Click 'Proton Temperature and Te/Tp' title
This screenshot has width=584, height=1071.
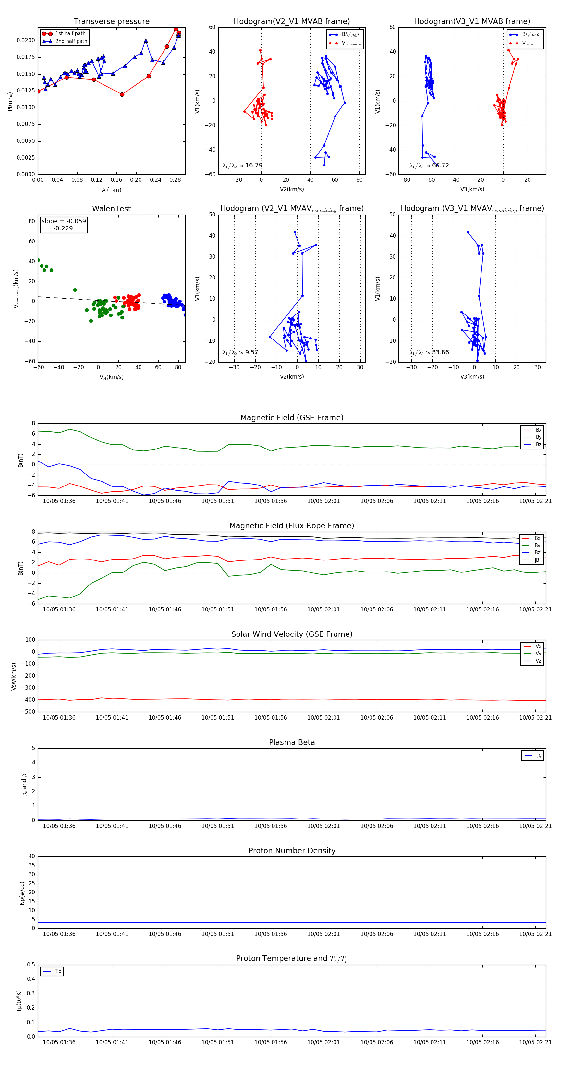292,959
